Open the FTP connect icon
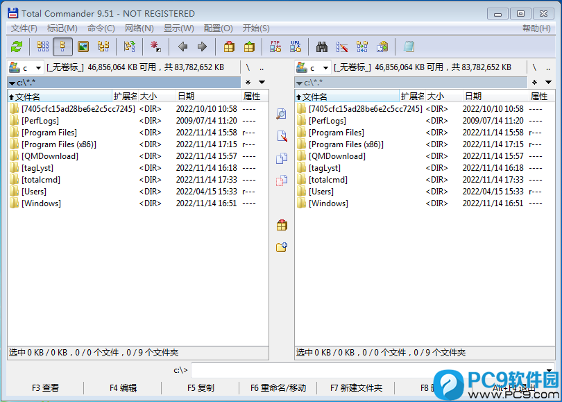This screenshot has width=562, height=402. tap(275, 47)
